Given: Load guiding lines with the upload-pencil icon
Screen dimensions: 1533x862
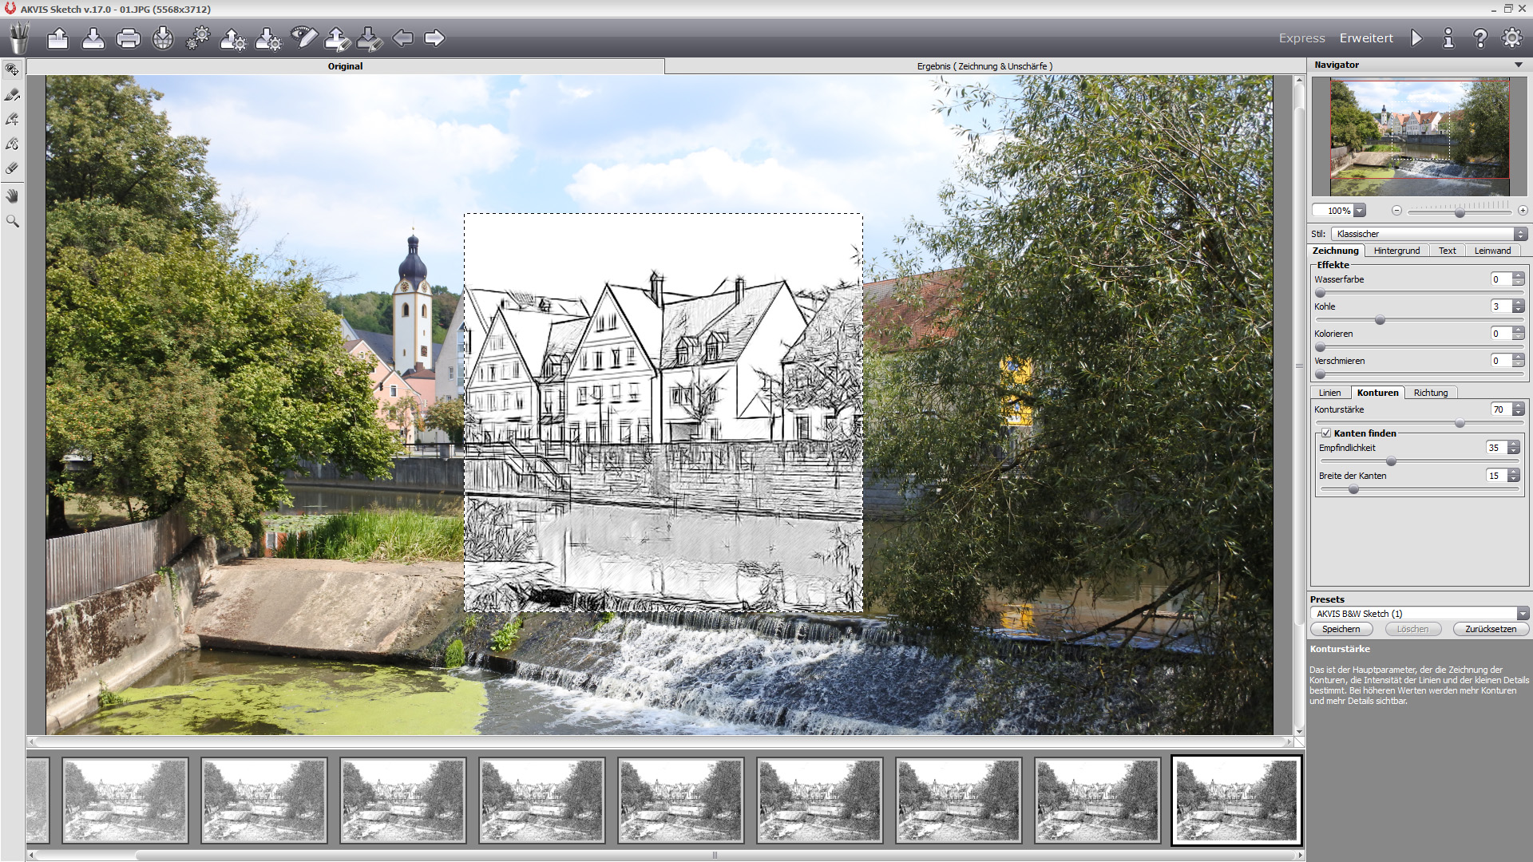Looking at the screenshot, I should [338, 38].
